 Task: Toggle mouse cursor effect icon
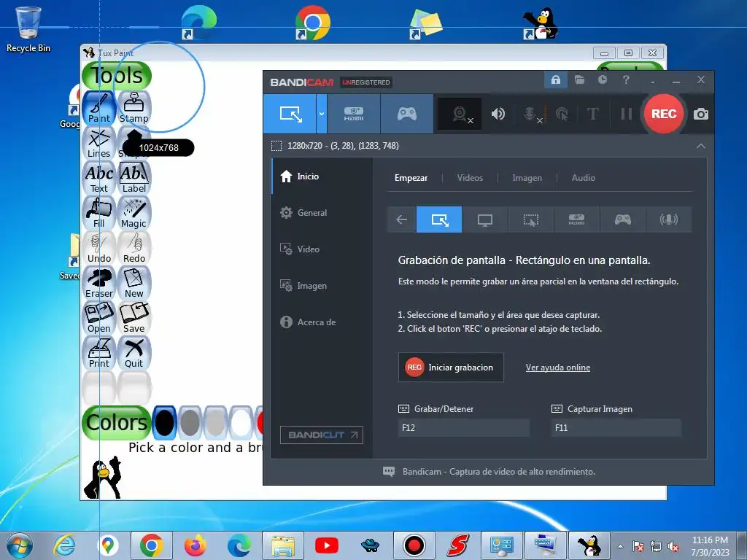[x=562, y=114]
